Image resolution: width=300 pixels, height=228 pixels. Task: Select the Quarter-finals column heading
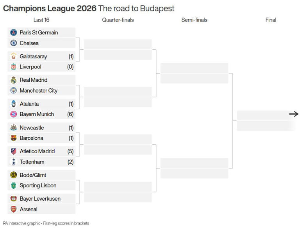coord(118,20)
